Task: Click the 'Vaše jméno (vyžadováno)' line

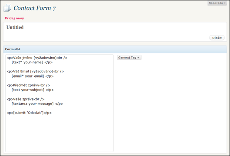Action: 37,58
